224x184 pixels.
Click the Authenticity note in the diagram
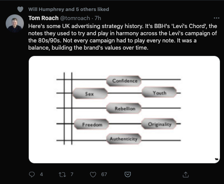pos(124,139)
